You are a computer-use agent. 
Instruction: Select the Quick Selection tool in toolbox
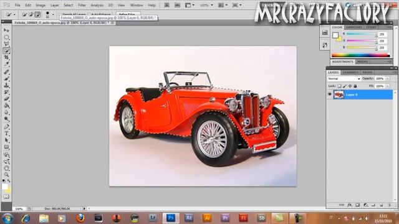point(6,51)
